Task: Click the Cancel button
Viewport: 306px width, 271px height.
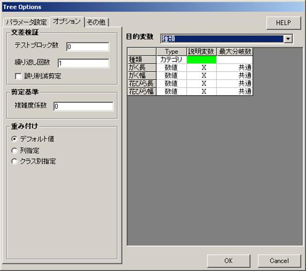Action: point(279,260)
